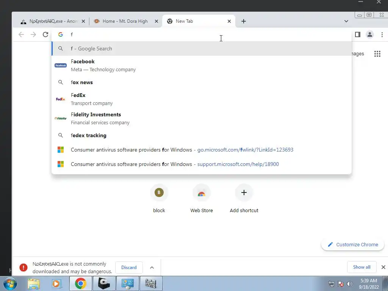Go back using the back arrow

(21, 34)
